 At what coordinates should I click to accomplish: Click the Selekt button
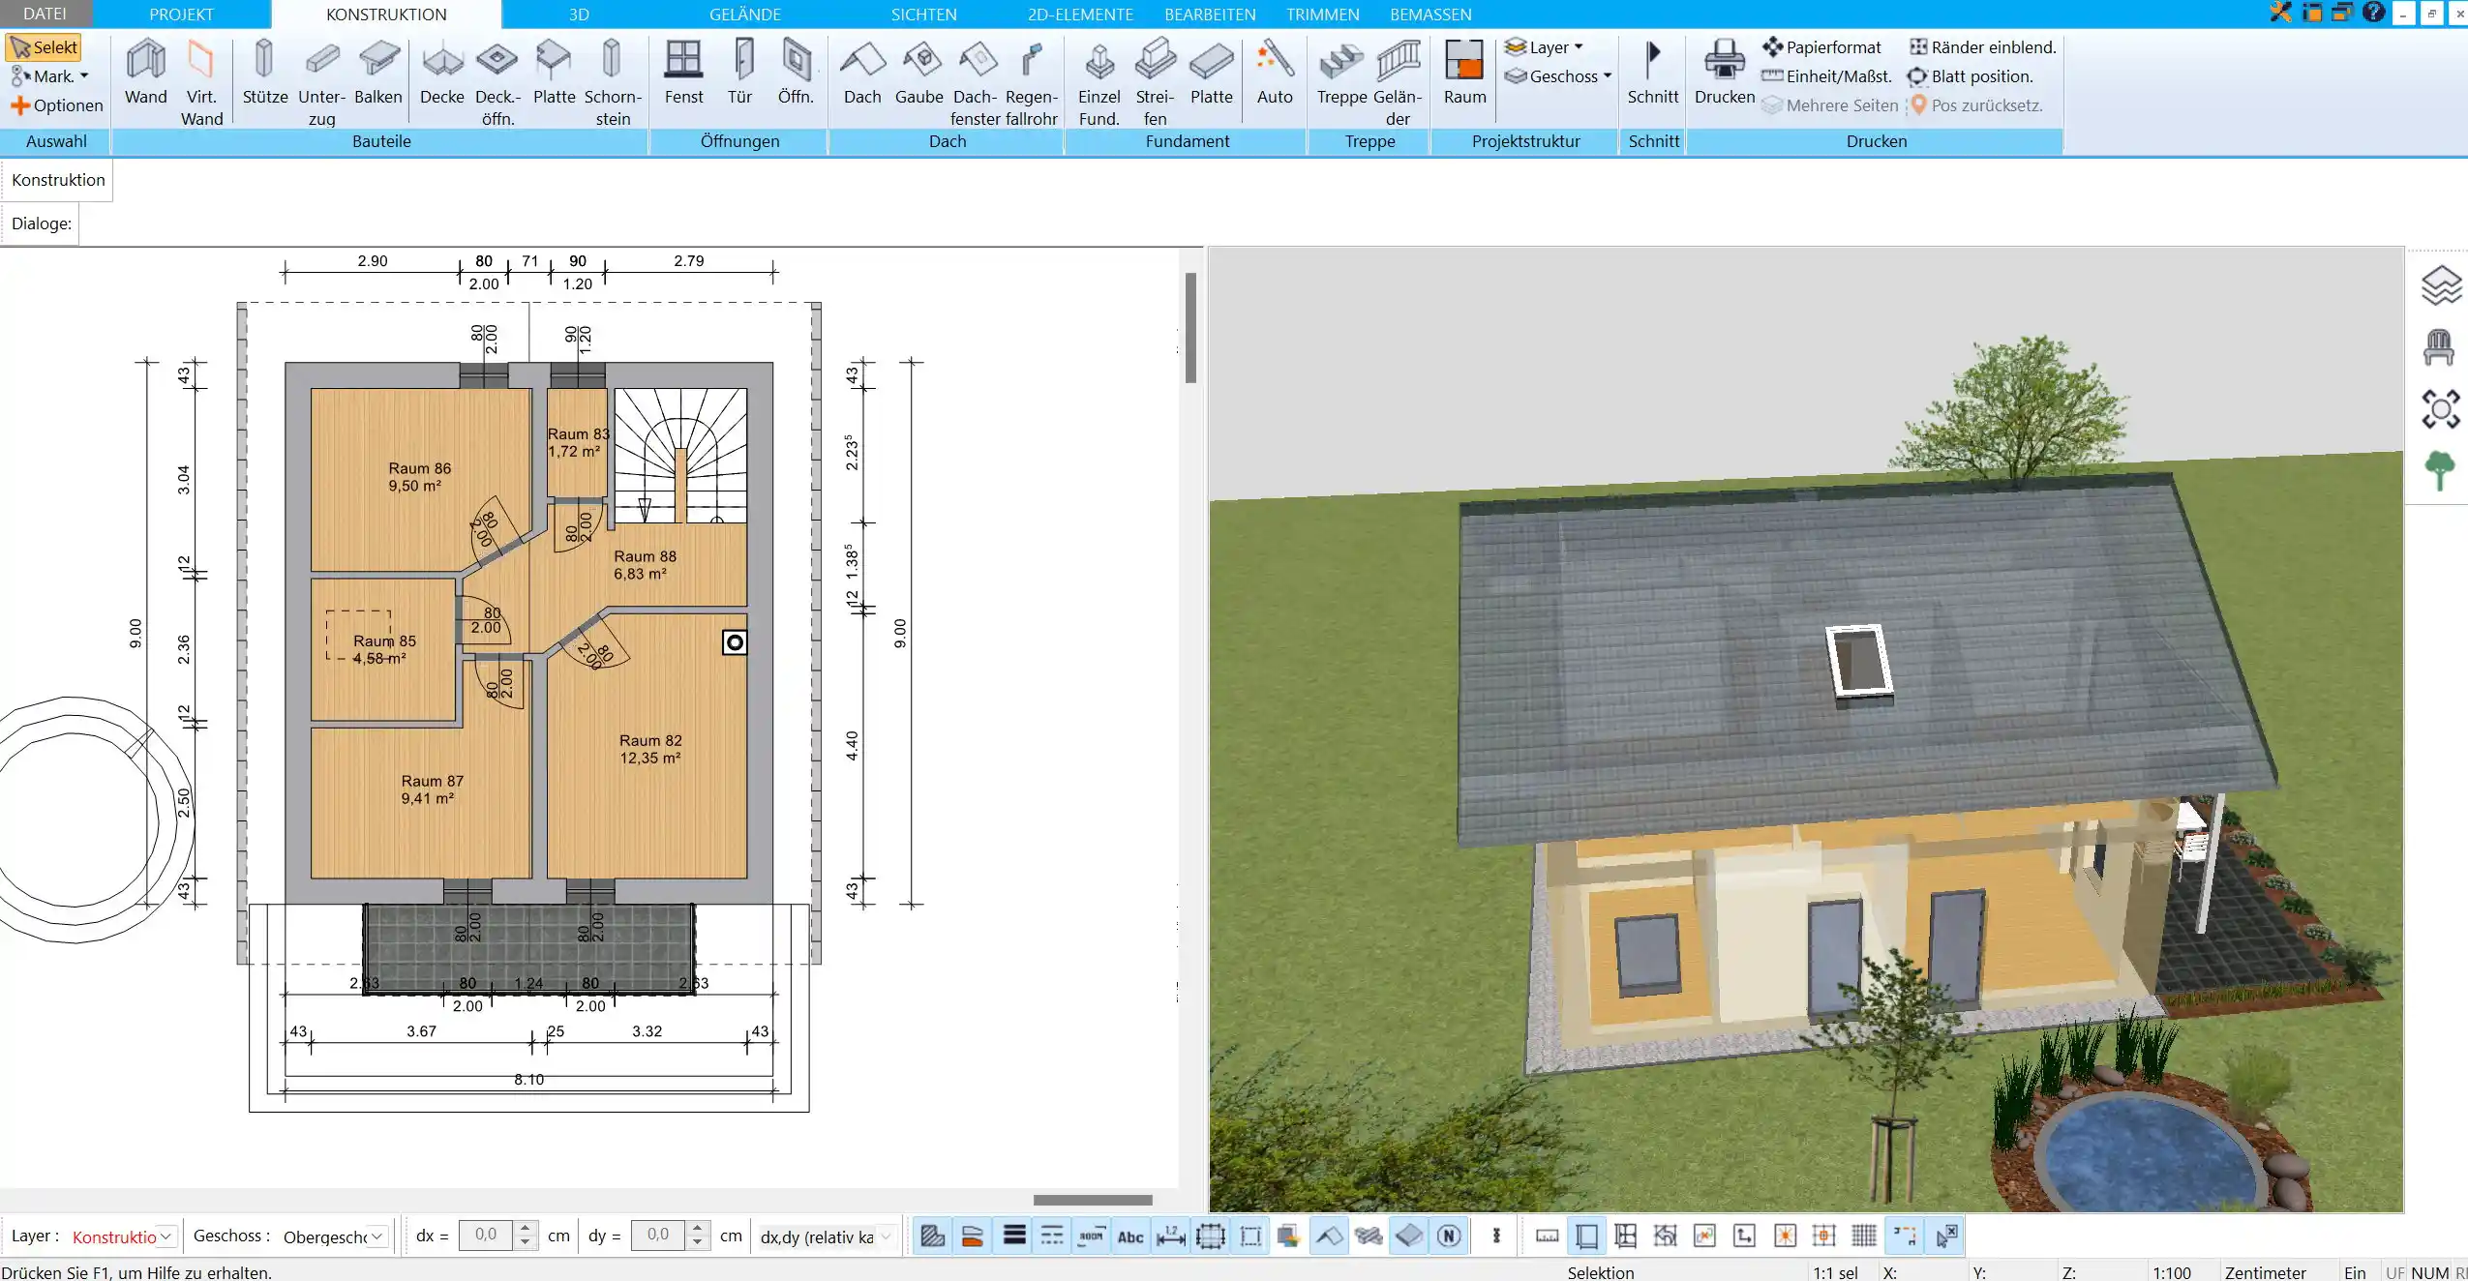(45, 47)
